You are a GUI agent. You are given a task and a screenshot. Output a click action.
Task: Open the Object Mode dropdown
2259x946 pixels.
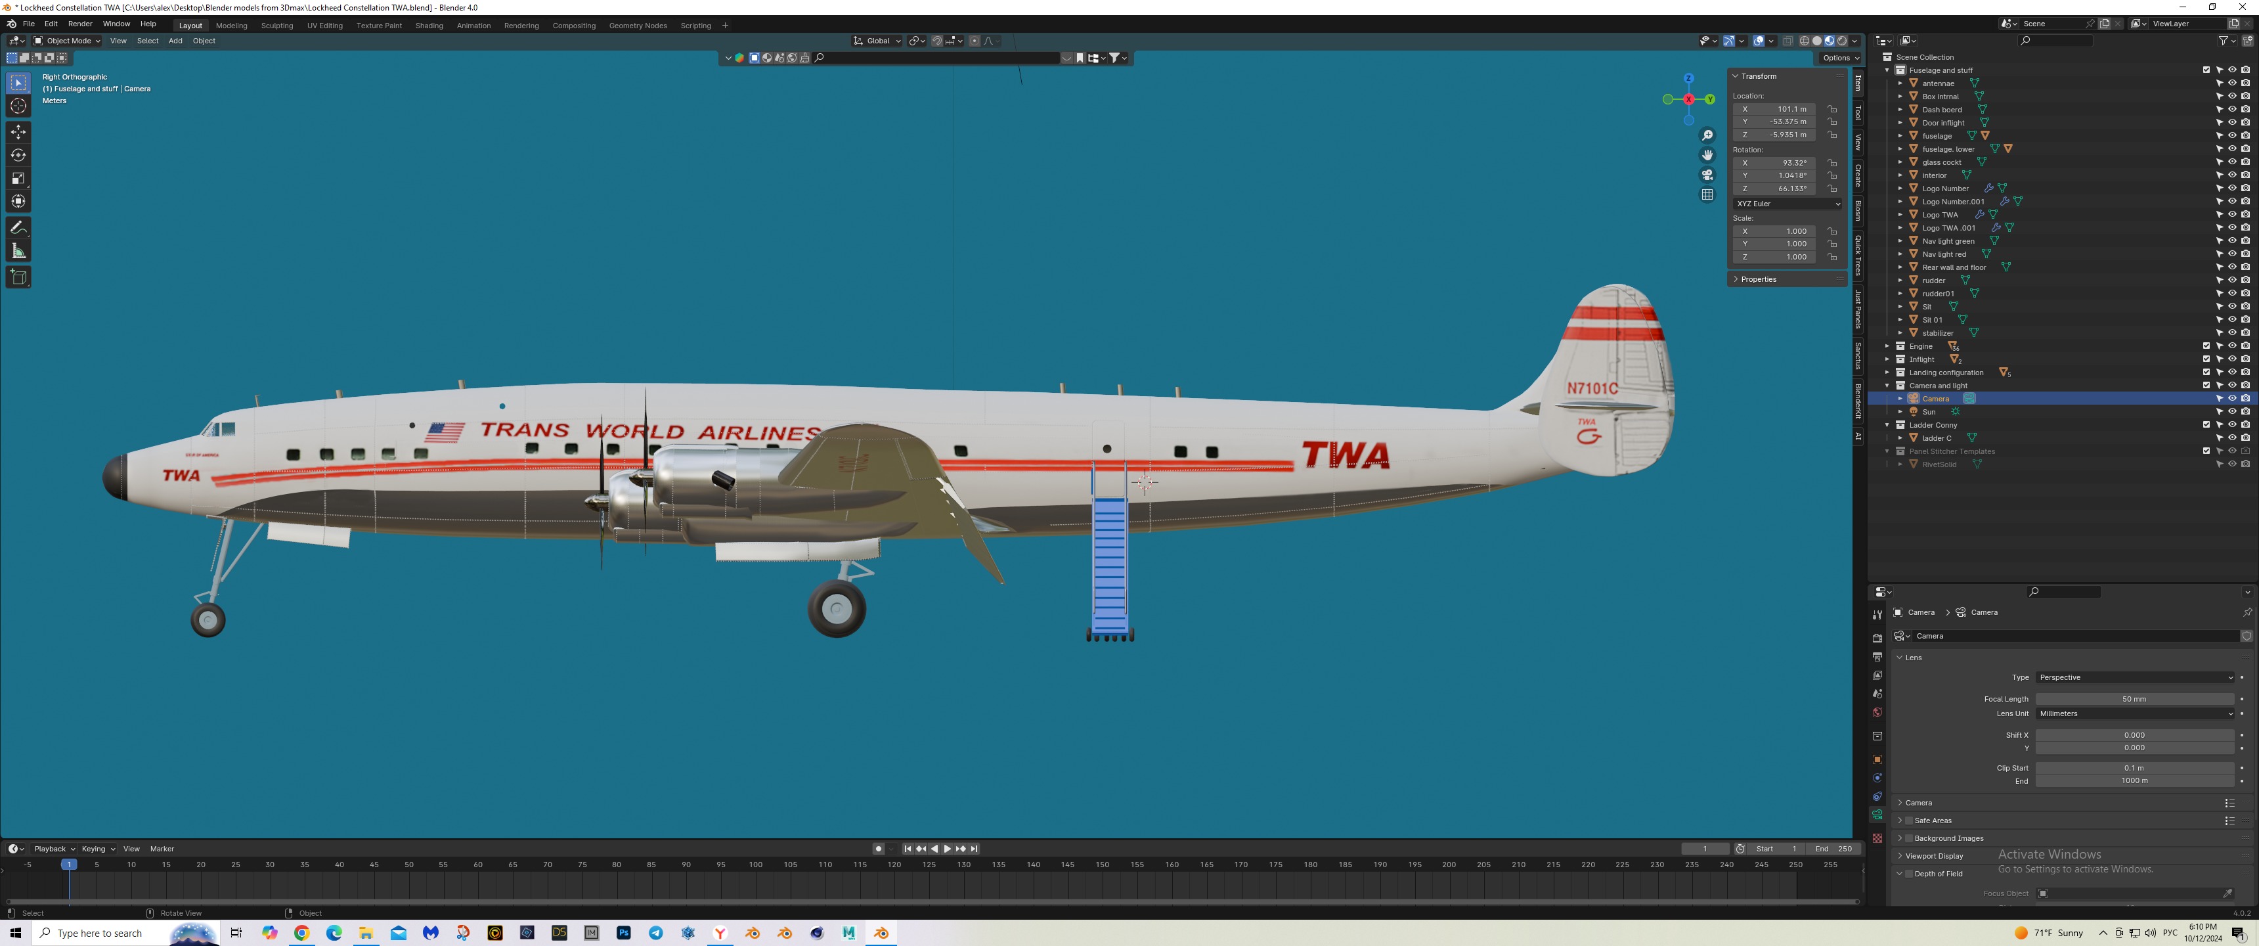(x=66, y=40)
